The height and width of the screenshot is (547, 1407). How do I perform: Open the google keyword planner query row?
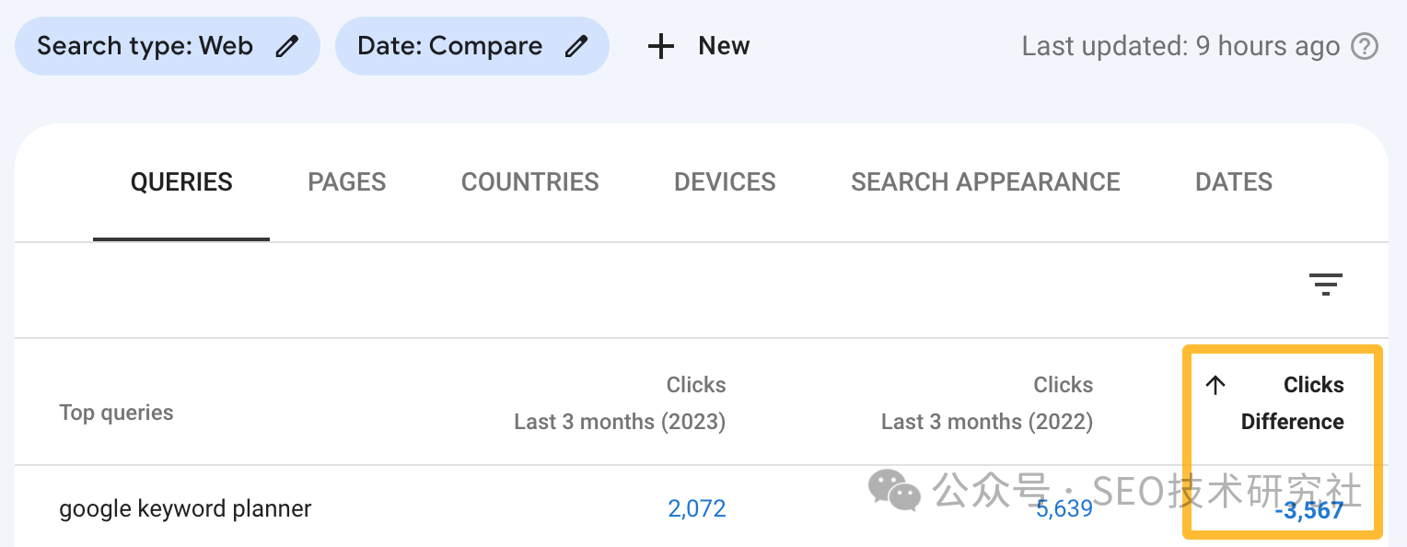point(702,507)
